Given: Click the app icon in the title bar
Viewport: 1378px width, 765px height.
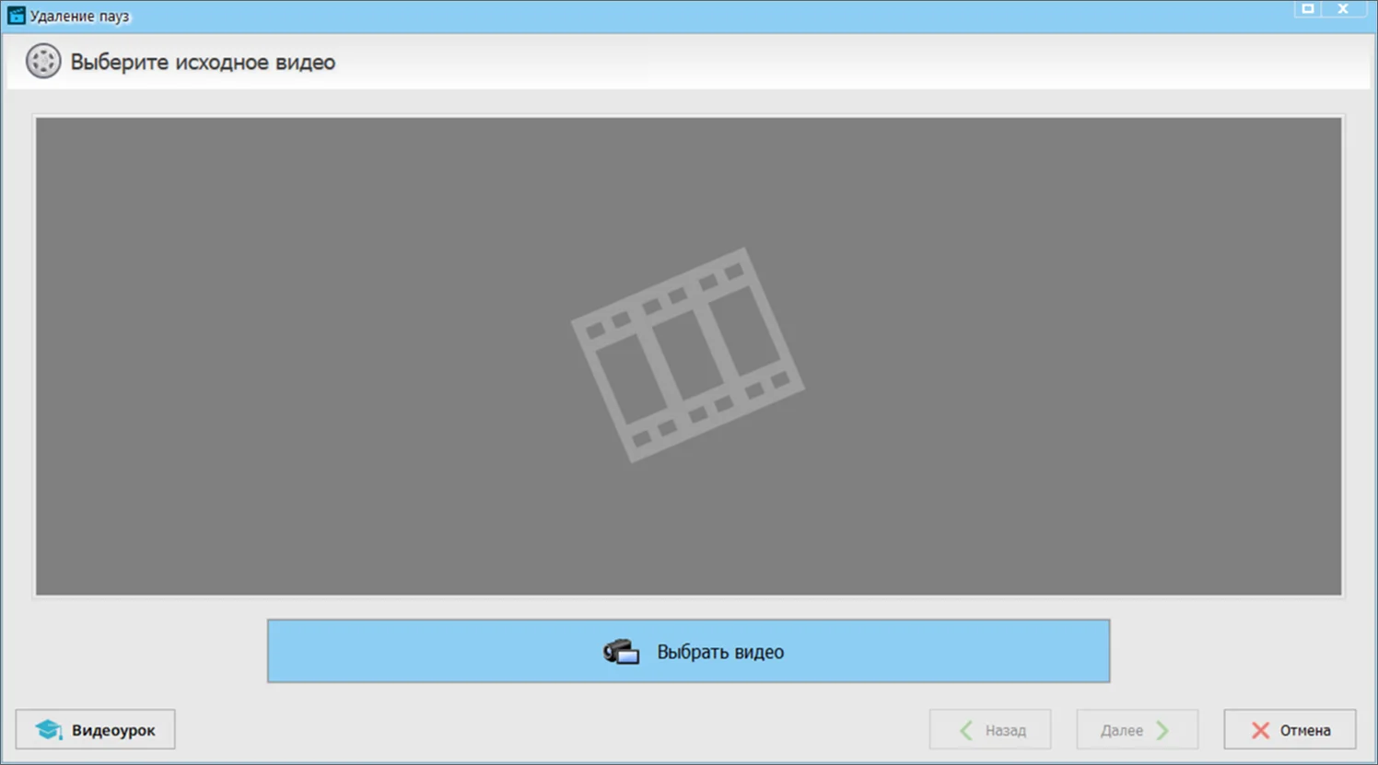Looking at the screenshot, I should [x=16, y=16].
